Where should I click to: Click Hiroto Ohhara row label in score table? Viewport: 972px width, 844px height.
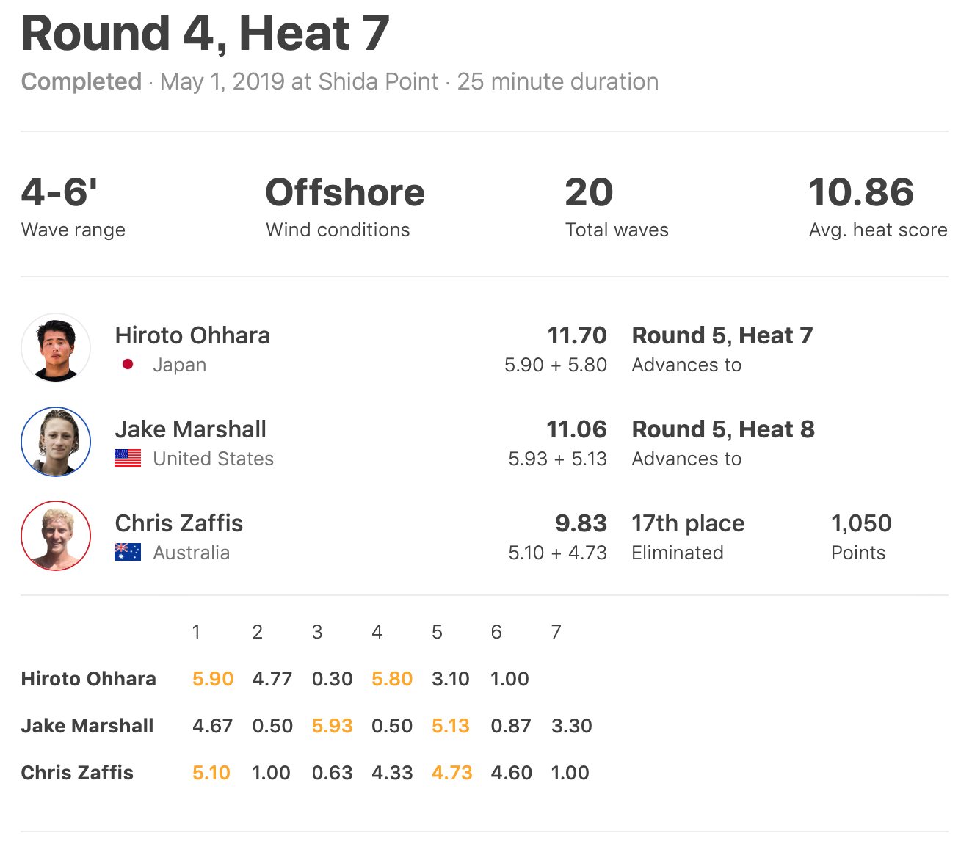click(88, 679)
